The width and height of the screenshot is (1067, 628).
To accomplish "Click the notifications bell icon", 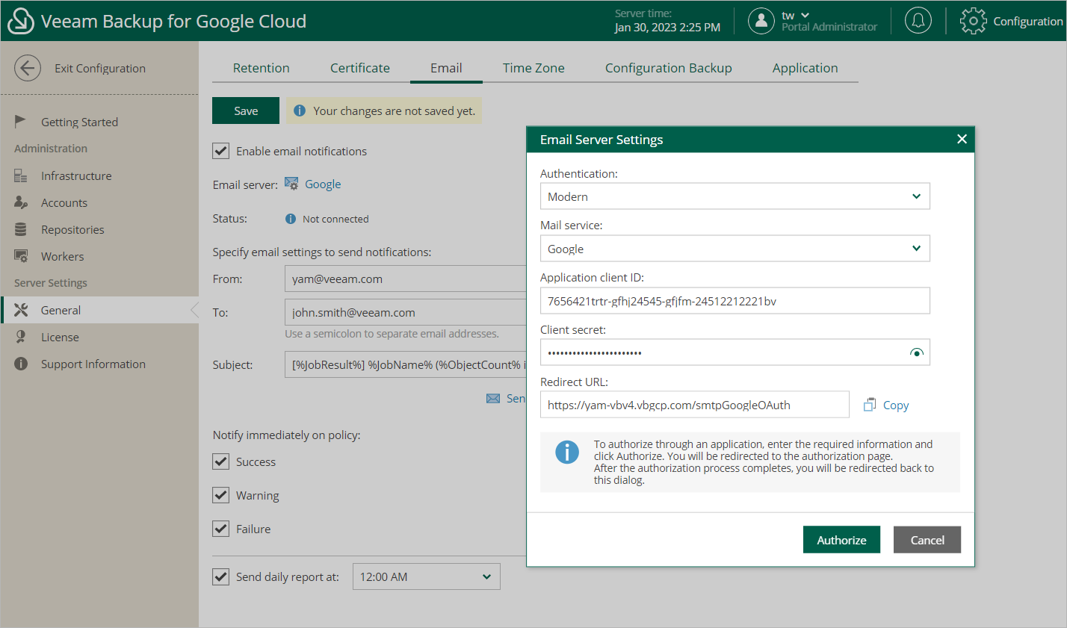I will [918, 21].
